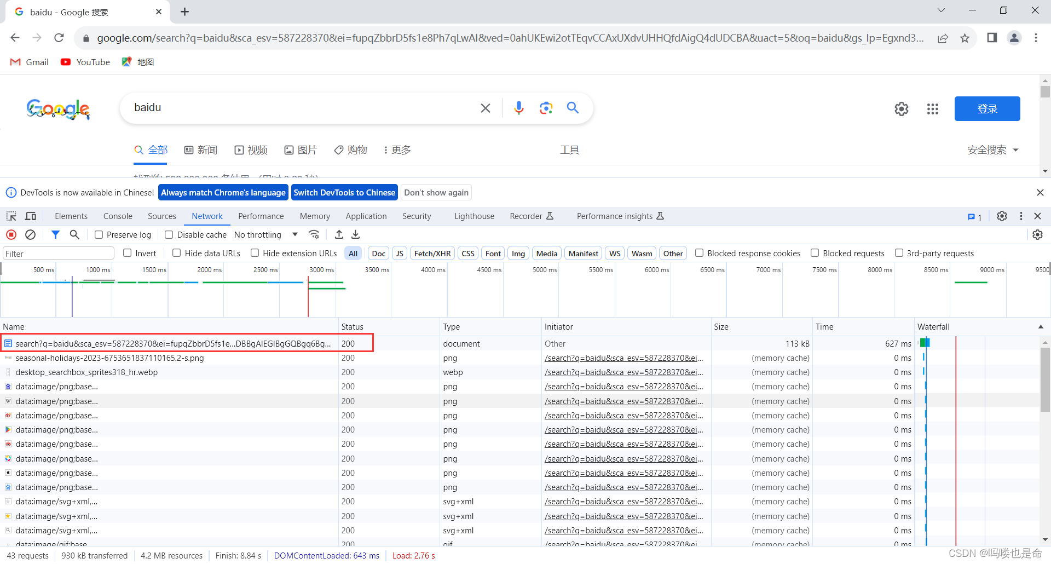Close the DevTools panel
Viewport: 1051px width, 564px height.
[x=1037, y=216]
